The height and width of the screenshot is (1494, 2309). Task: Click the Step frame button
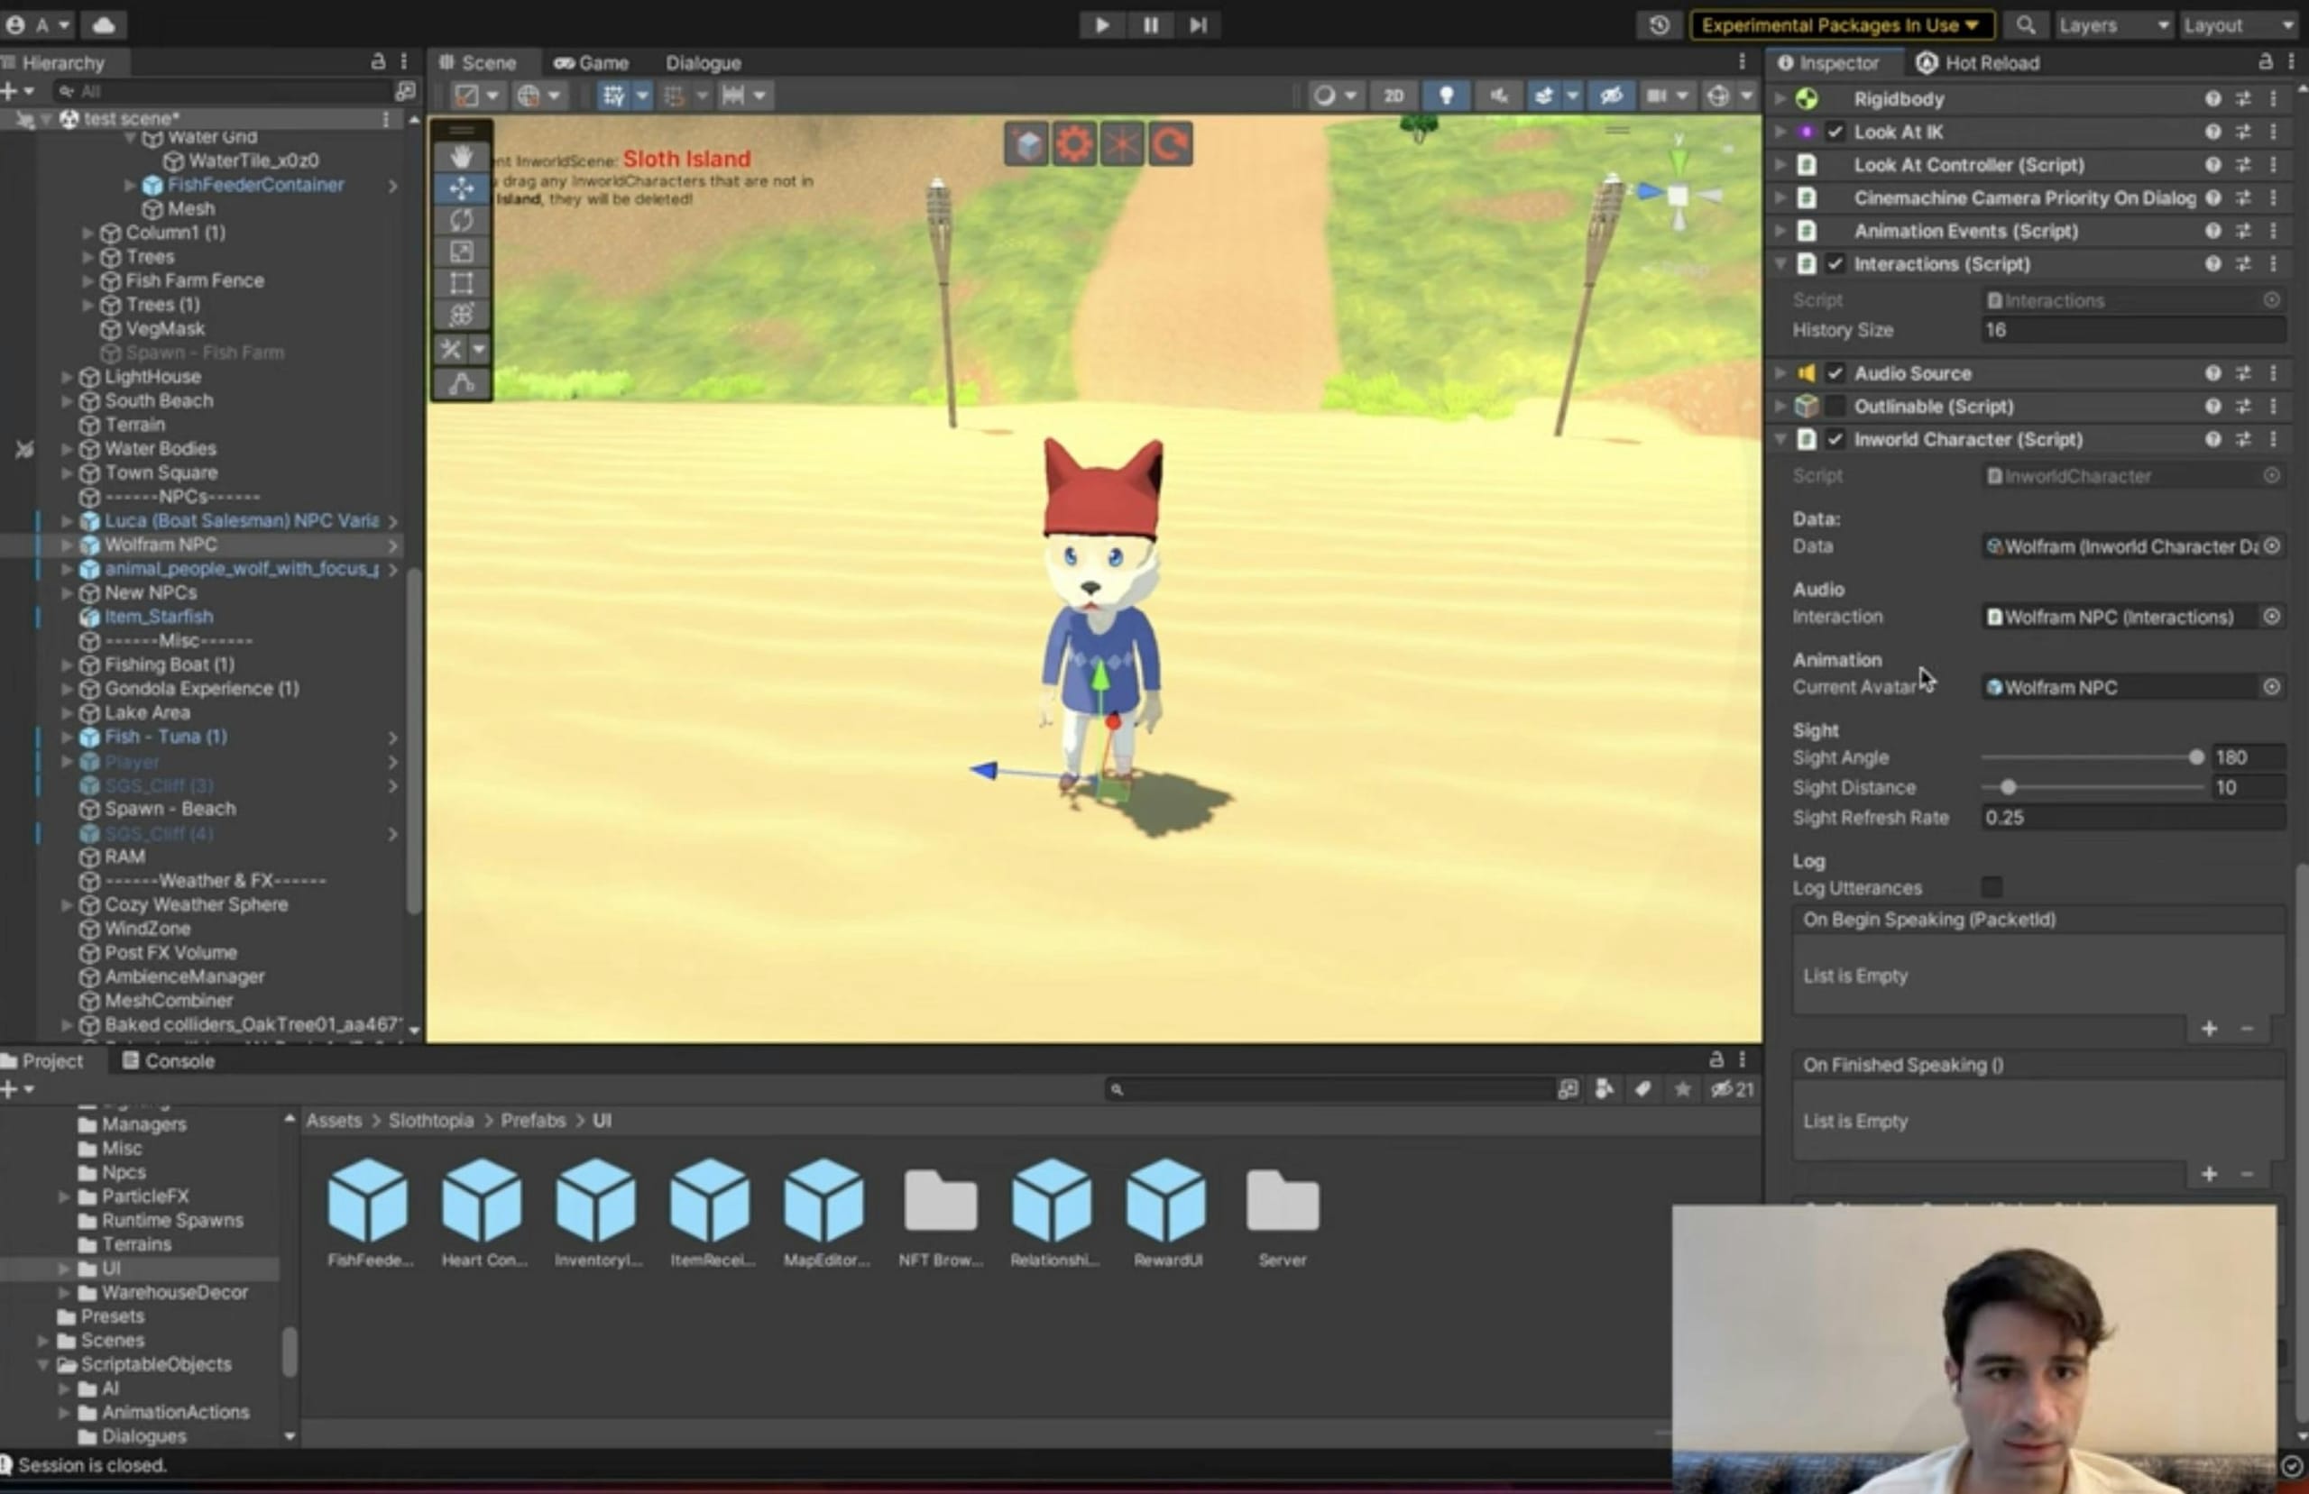click(1197, 25)
